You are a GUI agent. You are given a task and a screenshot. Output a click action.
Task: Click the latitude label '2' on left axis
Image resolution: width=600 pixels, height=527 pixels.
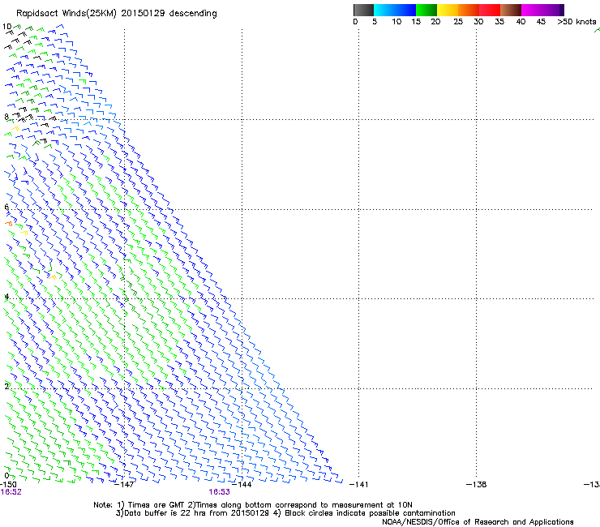point(6,386)
